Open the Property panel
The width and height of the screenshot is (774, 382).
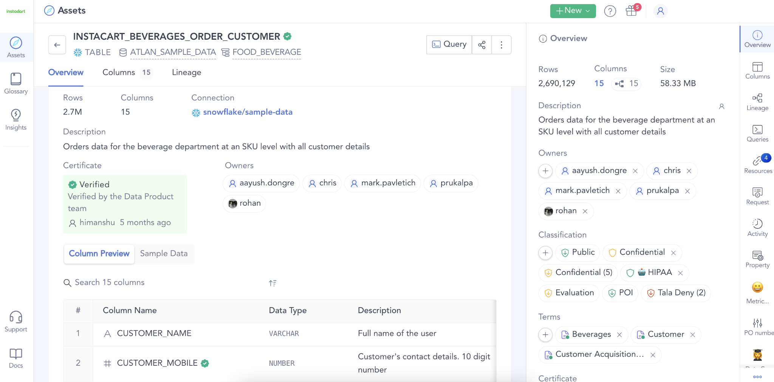click(757, 259)
